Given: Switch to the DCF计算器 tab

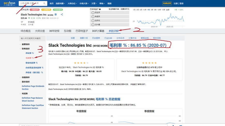Looking at the screenshot, I should coord(98,31).
